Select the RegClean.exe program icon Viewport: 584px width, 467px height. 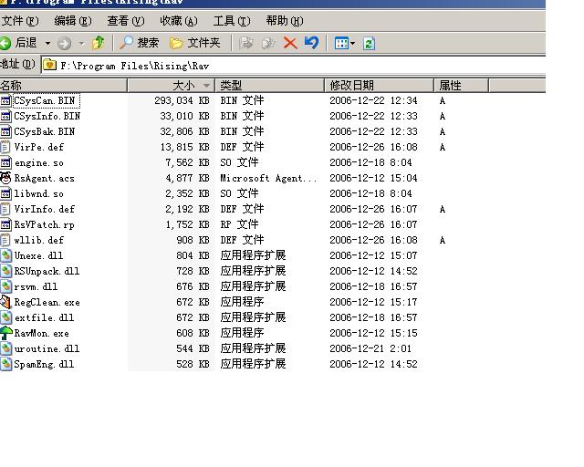[x=5, y=302]
